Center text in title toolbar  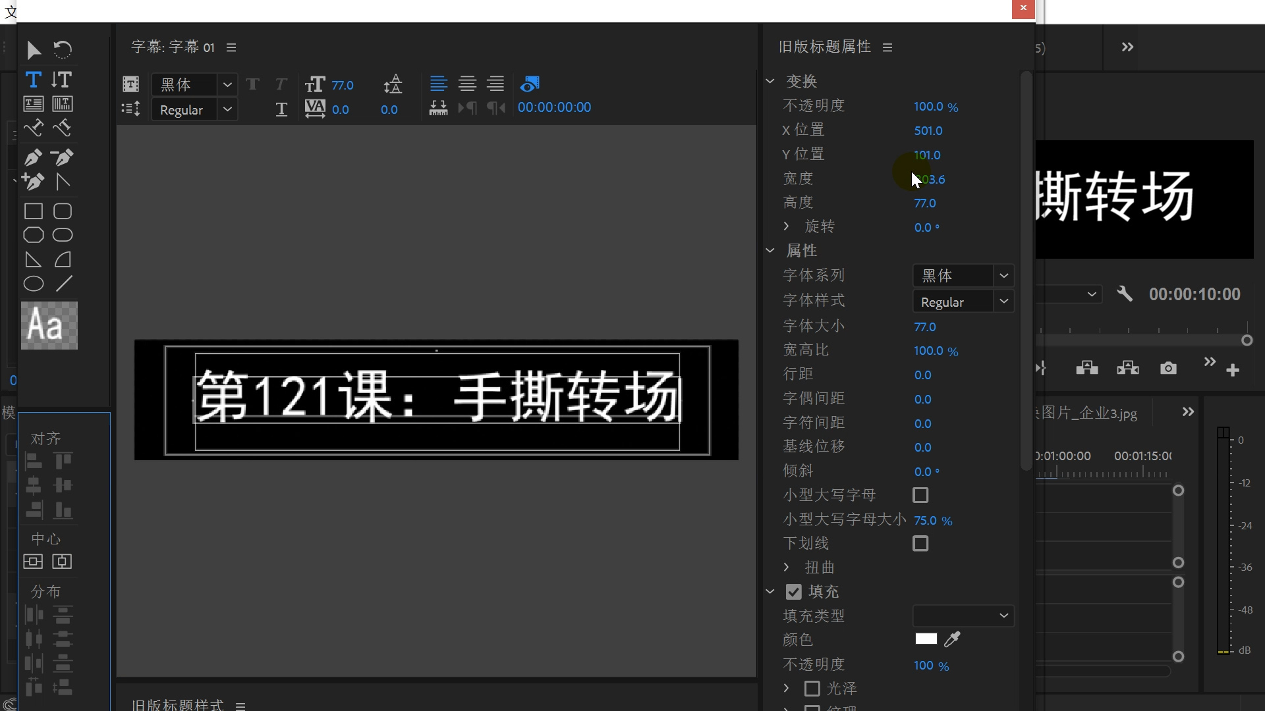tap(467, 84)
